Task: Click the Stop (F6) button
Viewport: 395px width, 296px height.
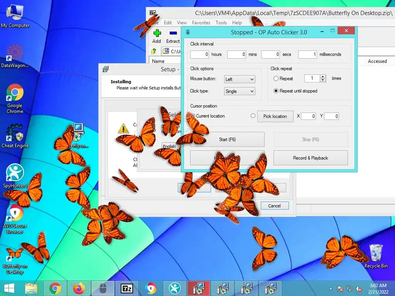Action: [x=311, y=139]
